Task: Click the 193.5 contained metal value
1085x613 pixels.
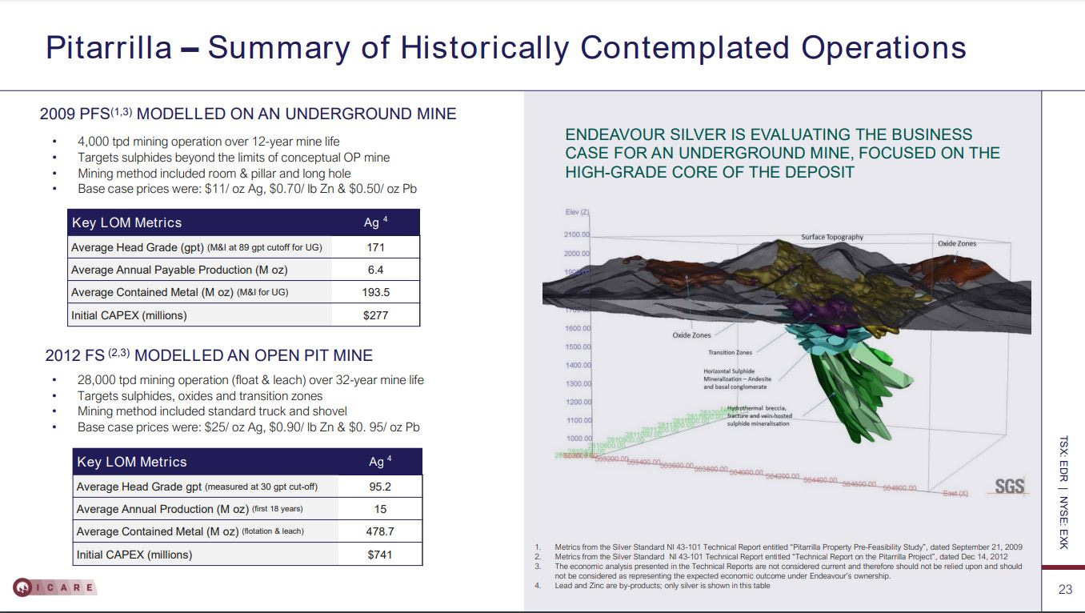Action: coord(376,292)
